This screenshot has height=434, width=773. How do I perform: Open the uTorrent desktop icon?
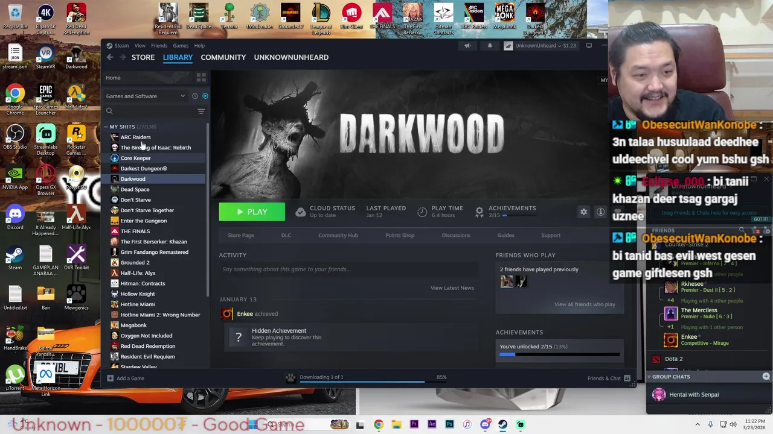(x=15, y=378)
